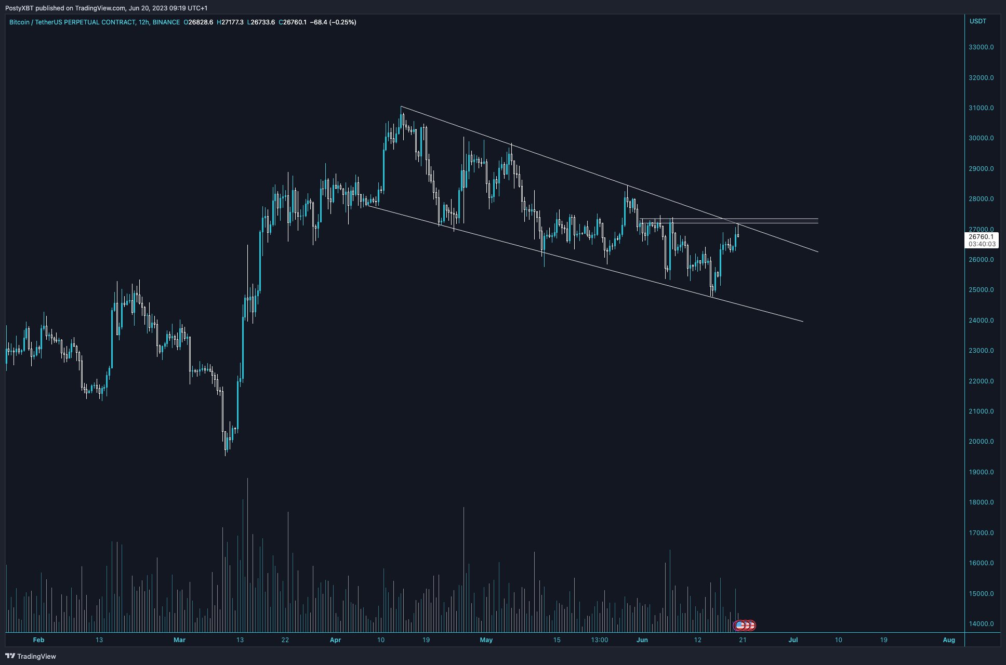Click the 30000.0 price axis label
Image resolution: width=1006 pixels, height=665 pixels.
click(x=981, y=138)
